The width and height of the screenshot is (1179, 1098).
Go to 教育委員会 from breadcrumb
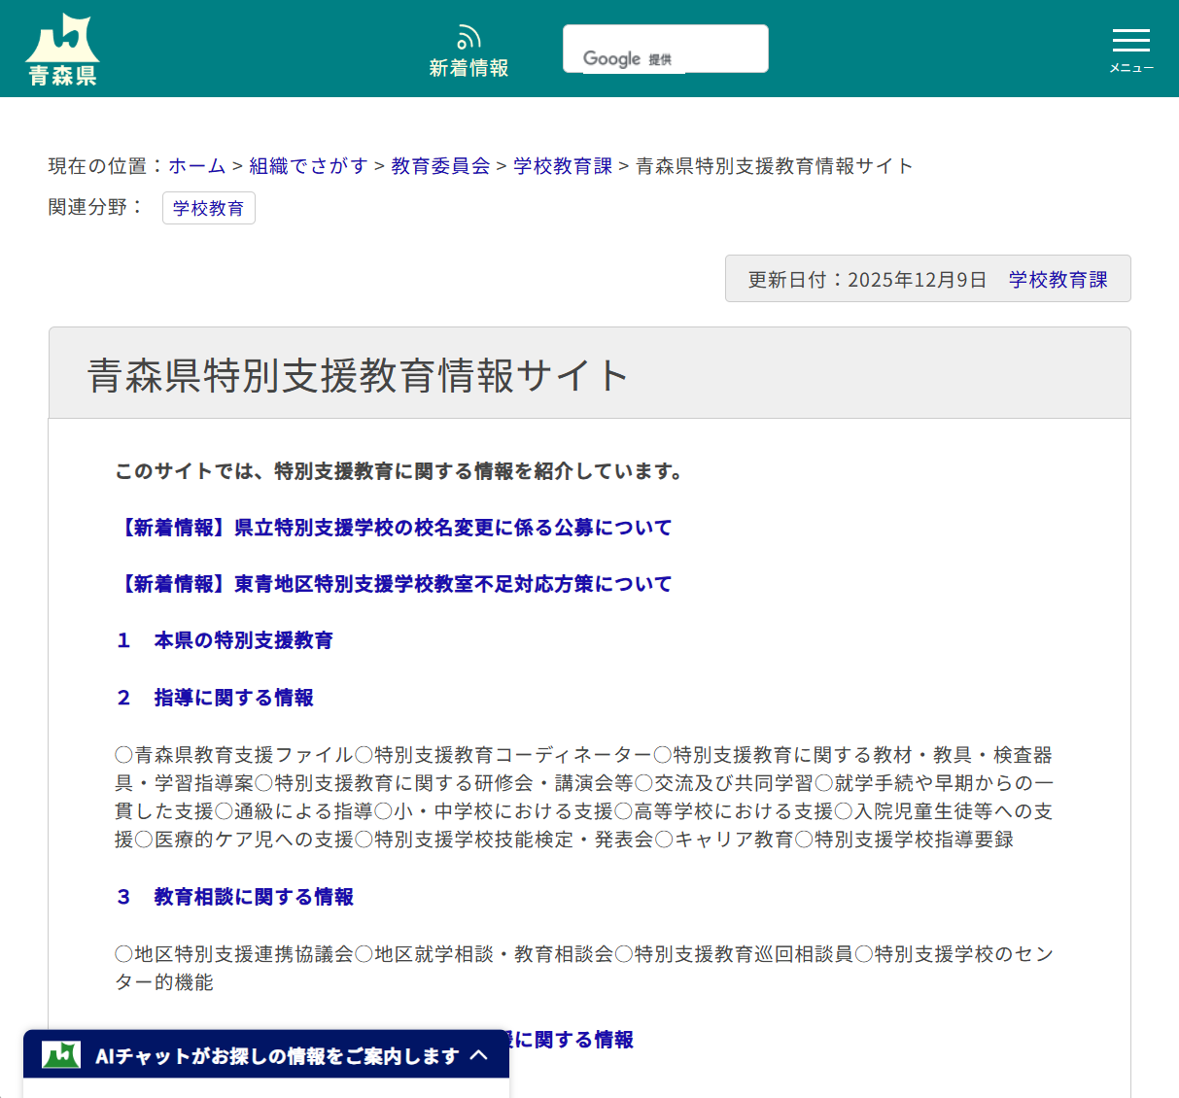(x=439, y=166)
